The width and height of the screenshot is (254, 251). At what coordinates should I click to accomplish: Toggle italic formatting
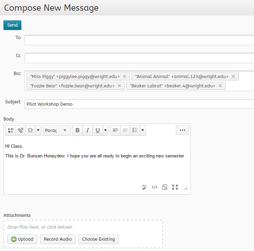click(x=88, y=130)
